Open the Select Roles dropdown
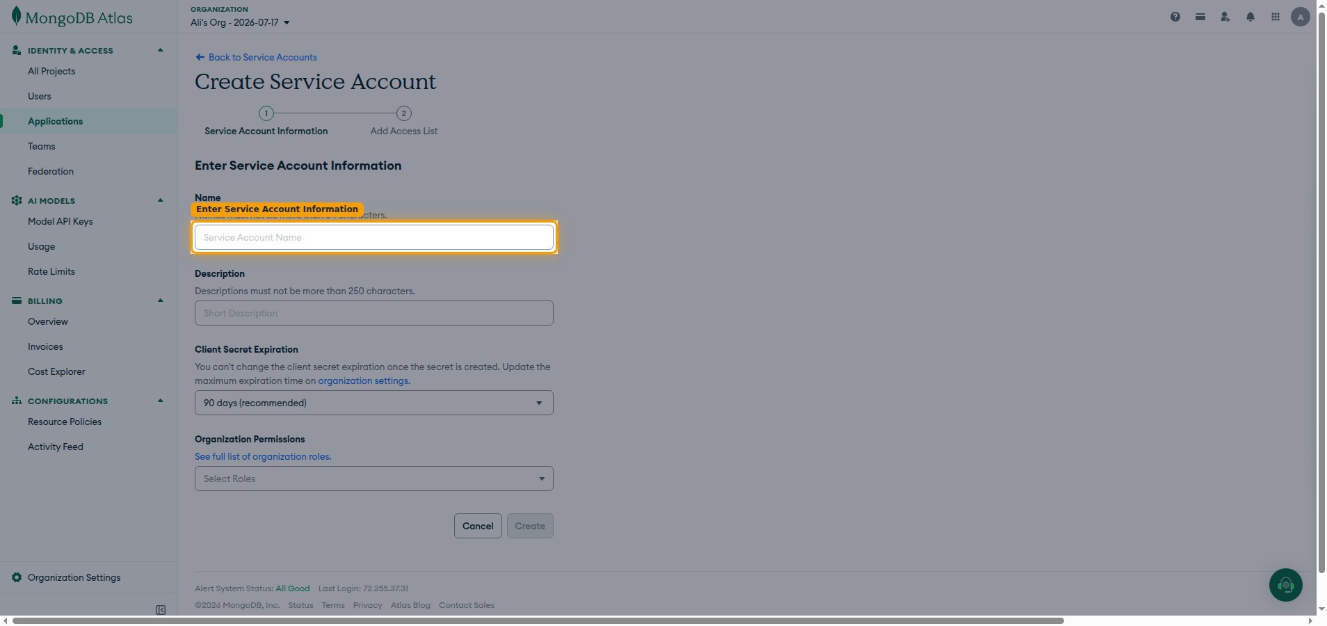The image size is (1327, 626). click(374, 479)
